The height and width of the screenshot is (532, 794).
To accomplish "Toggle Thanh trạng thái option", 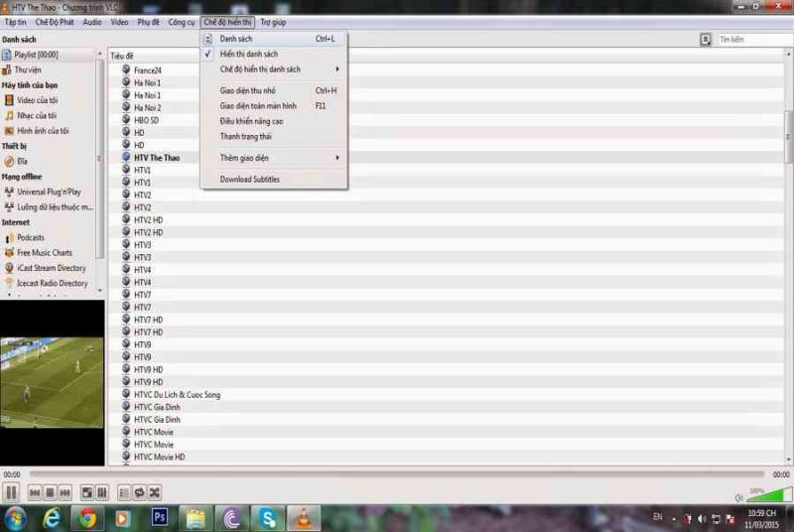I will (x=274, y=137).
